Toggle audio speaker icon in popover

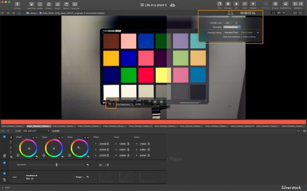click(258, 33)
